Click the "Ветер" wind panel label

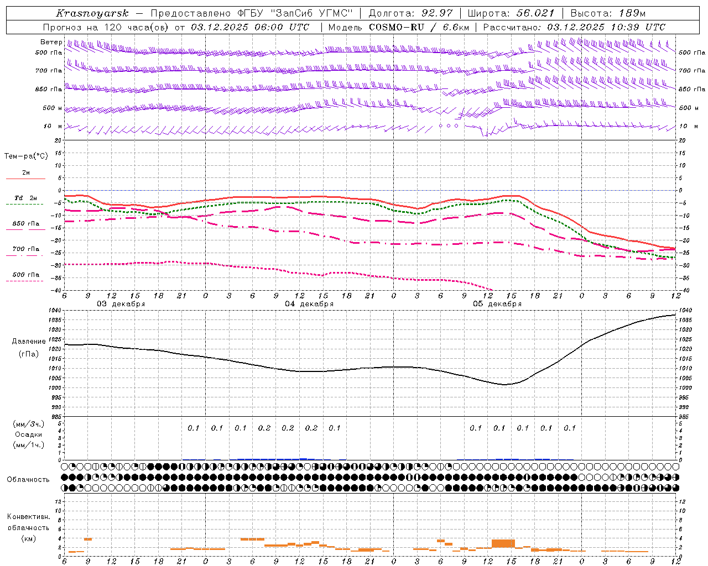click(x=51, y=42)
